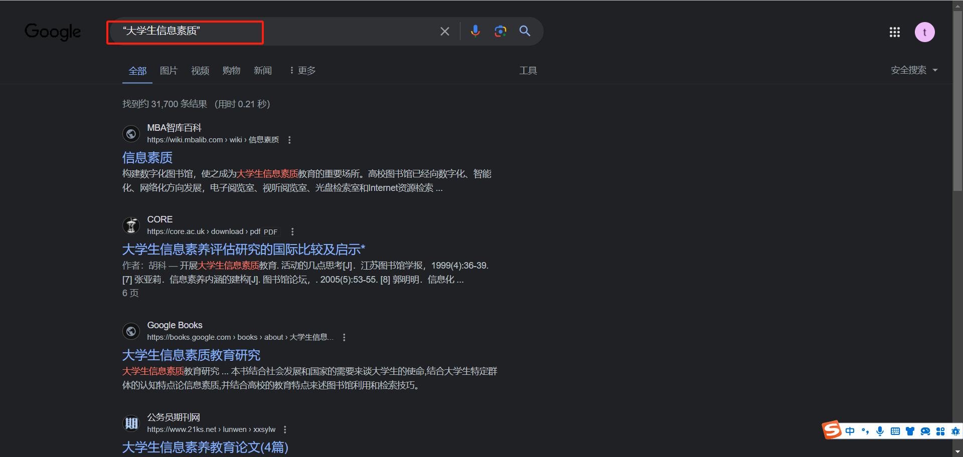Click the Google Books site name
This screenshot has width=963, height=457.
tap(175, 325)
